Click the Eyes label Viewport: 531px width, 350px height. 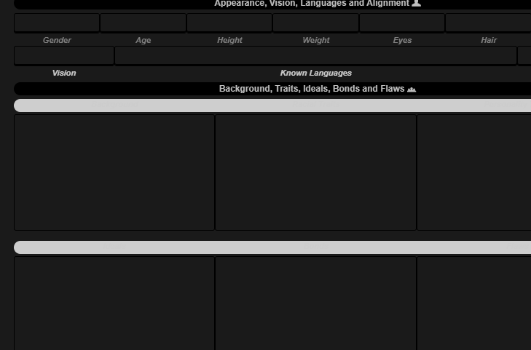[402, 40]
